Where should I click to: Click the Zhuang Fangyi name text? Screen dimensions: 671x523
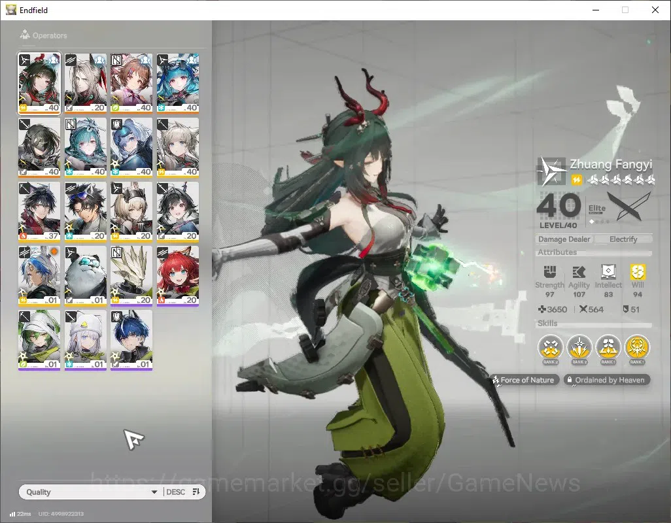pos(611,164)
